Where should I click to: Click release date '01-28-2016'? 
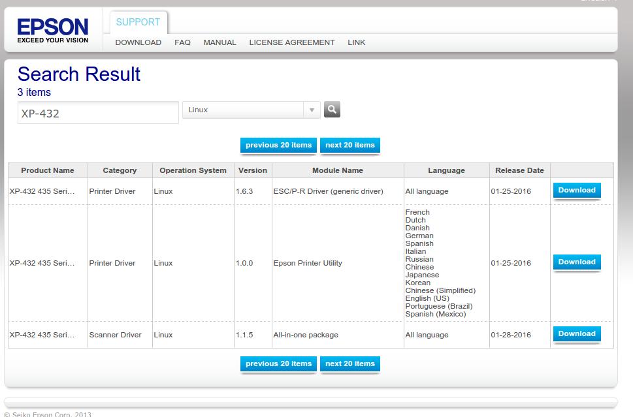coord(511,335)
